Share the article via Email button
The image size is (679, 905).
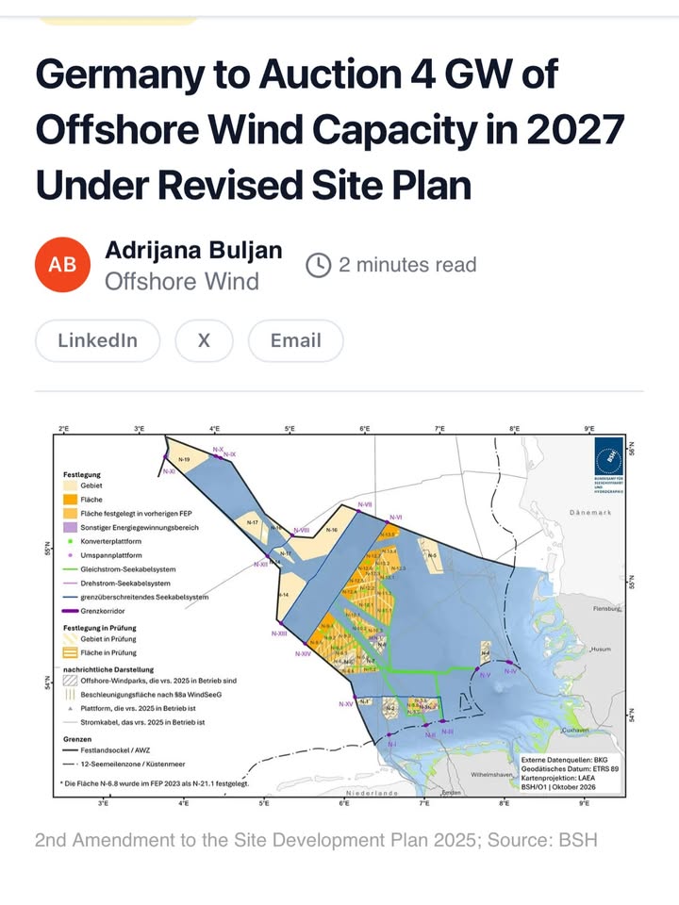[x=295, y=340]
